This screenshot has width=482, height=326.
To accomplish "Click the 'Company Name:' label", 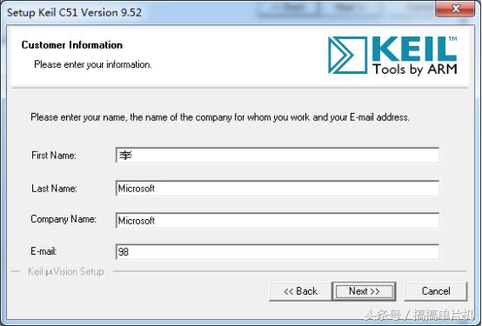I will pos(64,219).
